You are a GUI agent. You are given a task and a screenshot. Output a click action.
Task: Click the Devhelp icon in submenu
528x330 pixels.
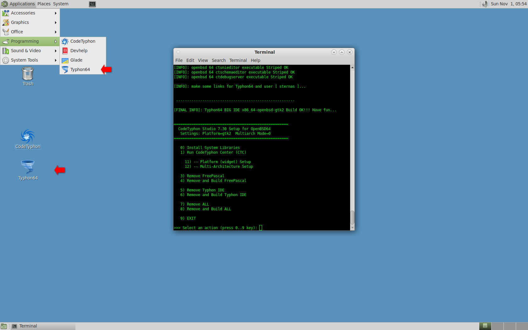[x=65, y=51]
